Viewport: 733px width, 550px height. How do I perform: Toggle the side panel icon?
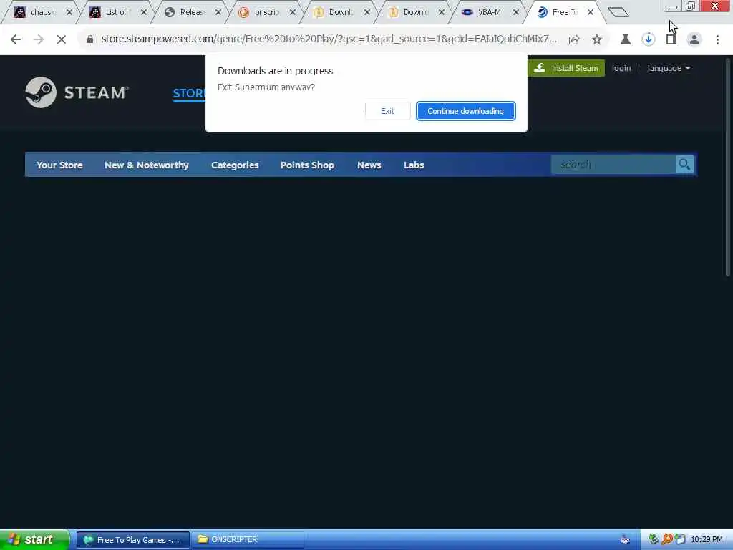[671, 40]
